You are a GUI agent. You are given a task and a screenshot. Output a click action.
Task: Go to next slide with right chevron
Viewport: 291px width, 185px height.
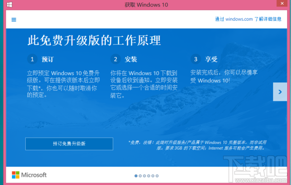pos(280,92)
